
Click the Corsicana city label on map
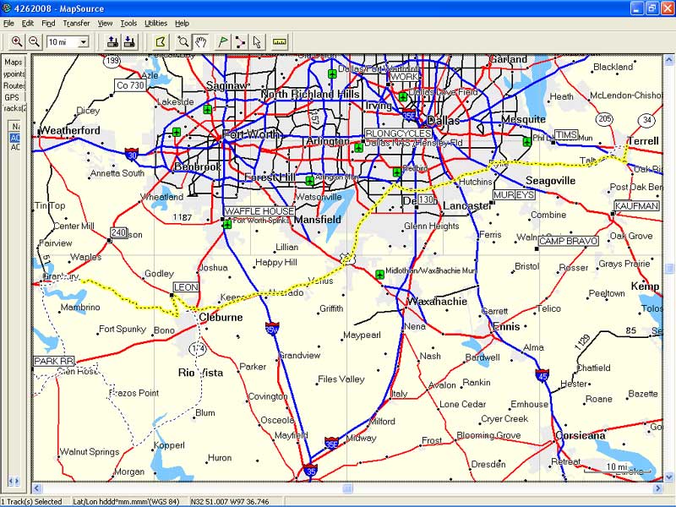click(x=581, y=435)
